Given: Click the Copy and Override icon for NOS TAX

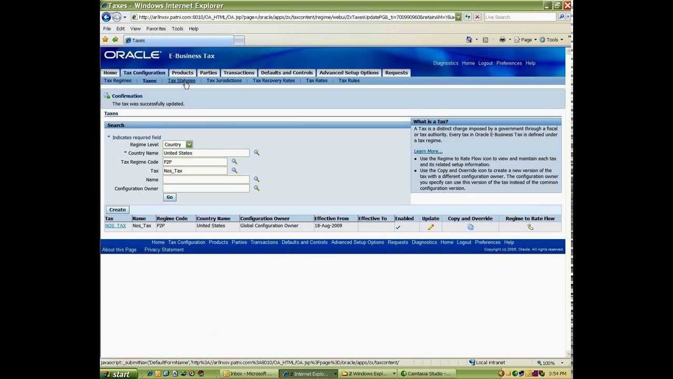Looking at the screenshot, I should coord(471,227).
